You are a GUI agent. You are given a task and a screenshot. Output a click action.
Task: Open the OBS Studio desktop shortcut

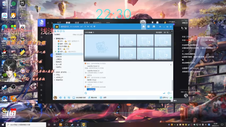click(x=13, y=88)
